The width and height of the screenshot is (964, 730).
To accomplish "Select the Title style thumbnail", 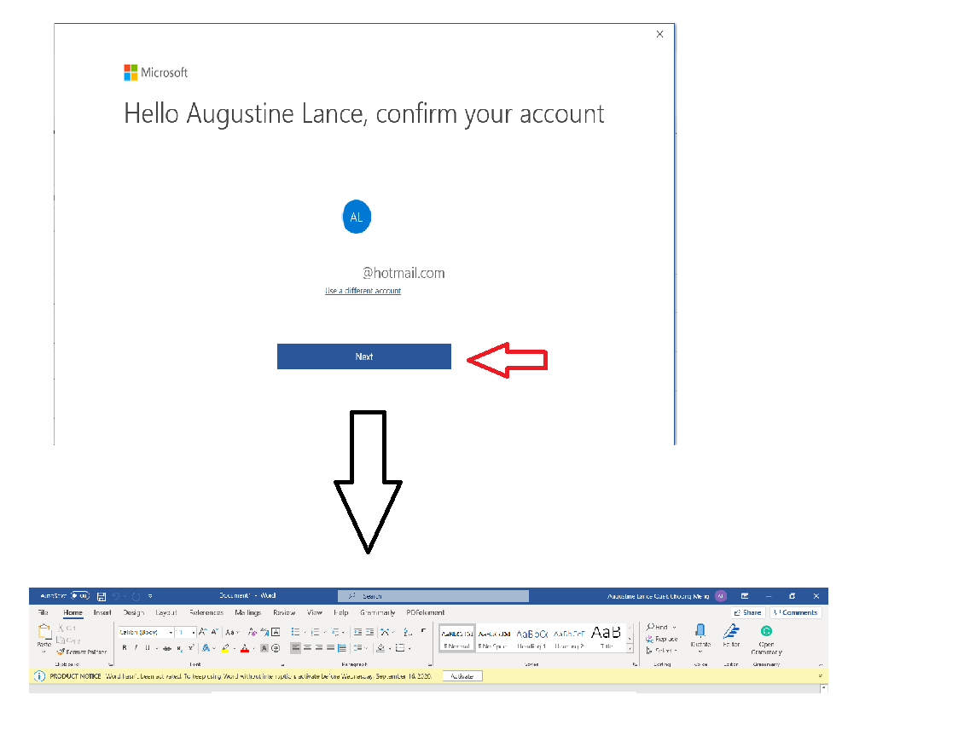I will coord(607,638).
